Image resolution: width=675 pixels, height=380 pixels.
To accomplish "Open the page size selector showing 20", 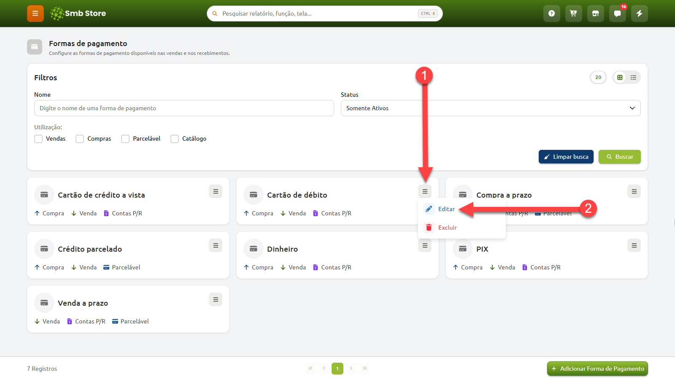I will coord(598,77).
